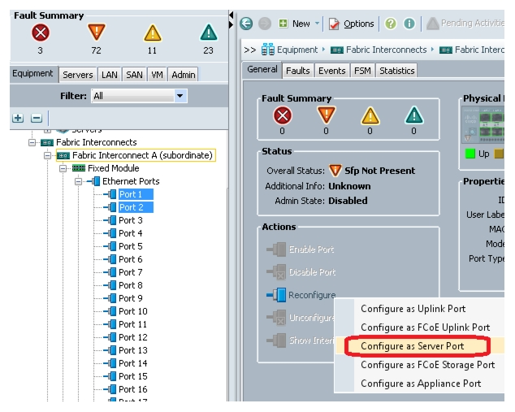
Task: Collapse the Fixed Module tree node
Action: pos(63,168)
